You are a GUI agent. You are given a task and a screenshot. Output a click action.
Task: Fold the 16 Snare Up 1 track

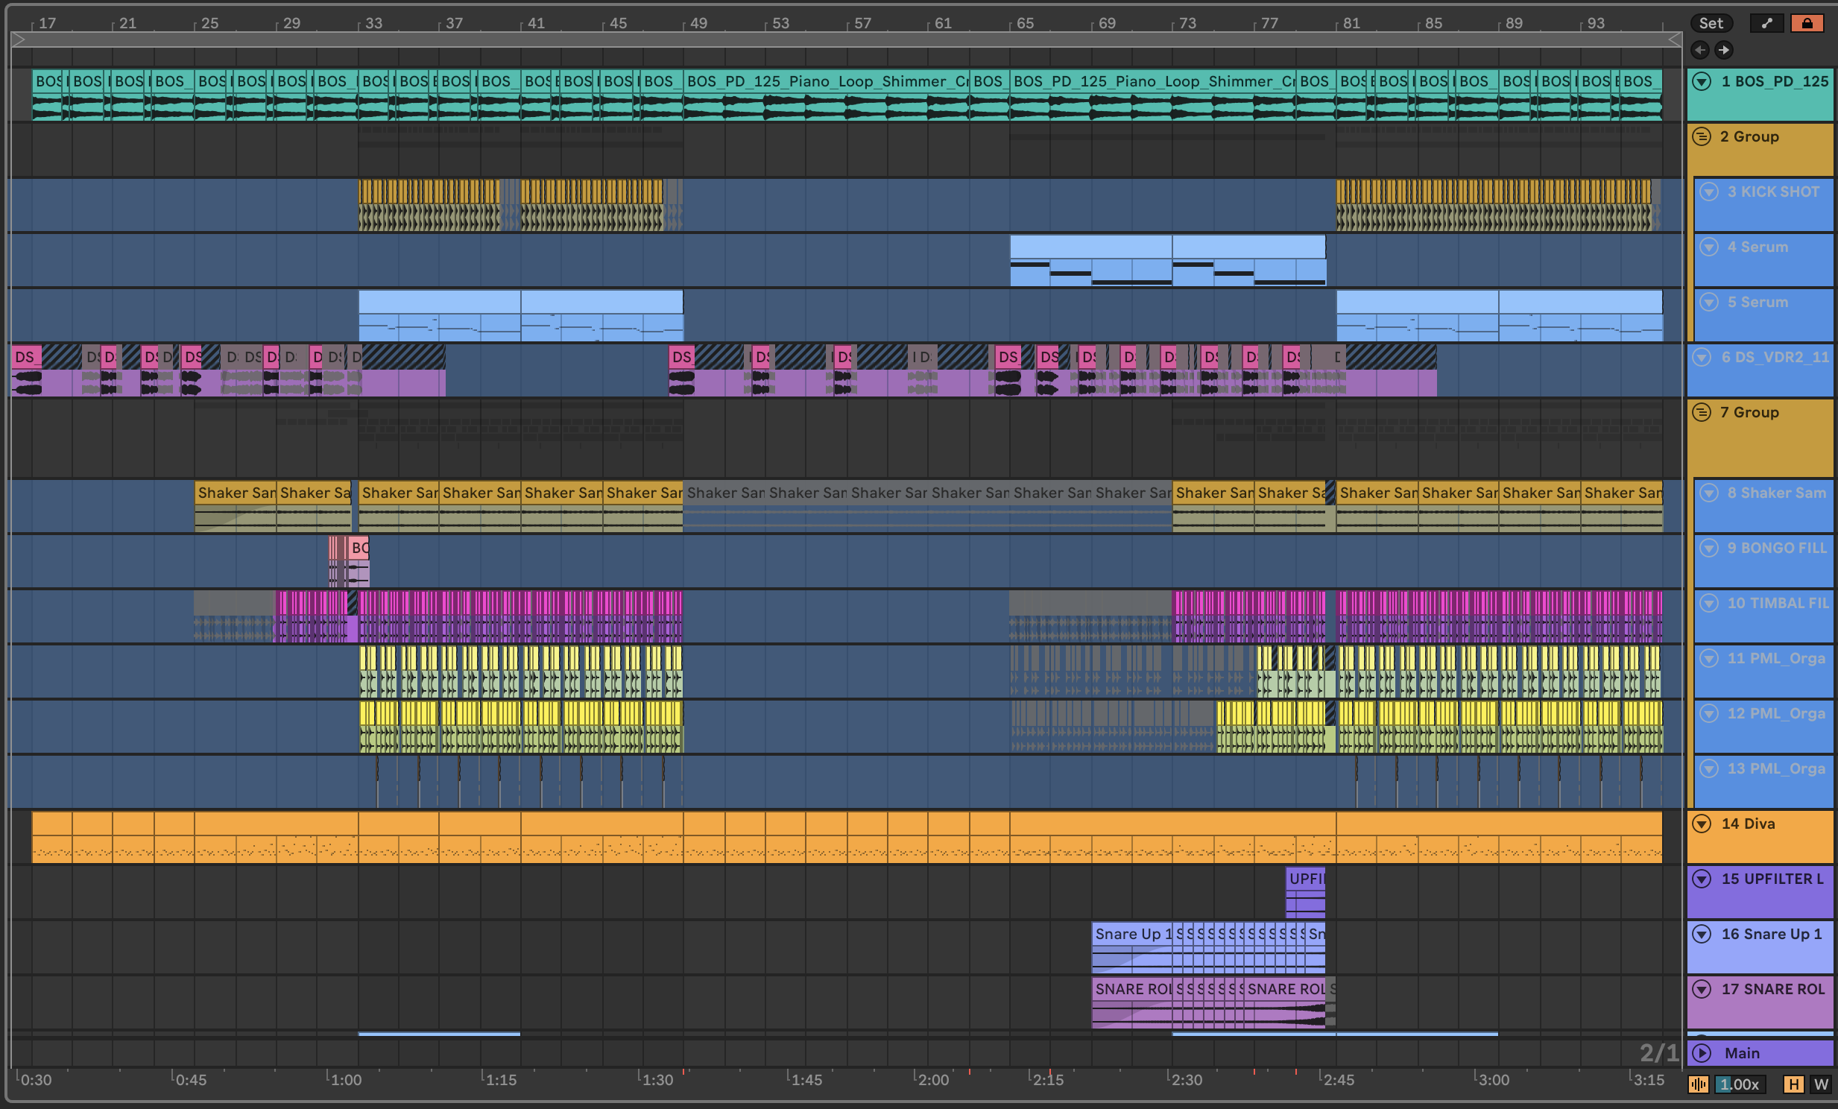tap(1702, 934)
